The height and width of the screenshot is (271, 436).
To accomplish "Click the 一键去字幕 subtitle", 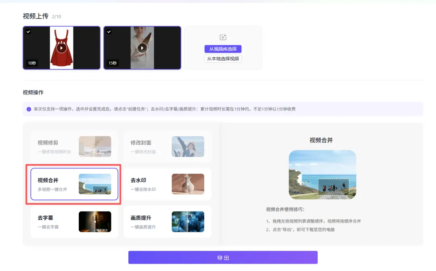I will (48, 227).
